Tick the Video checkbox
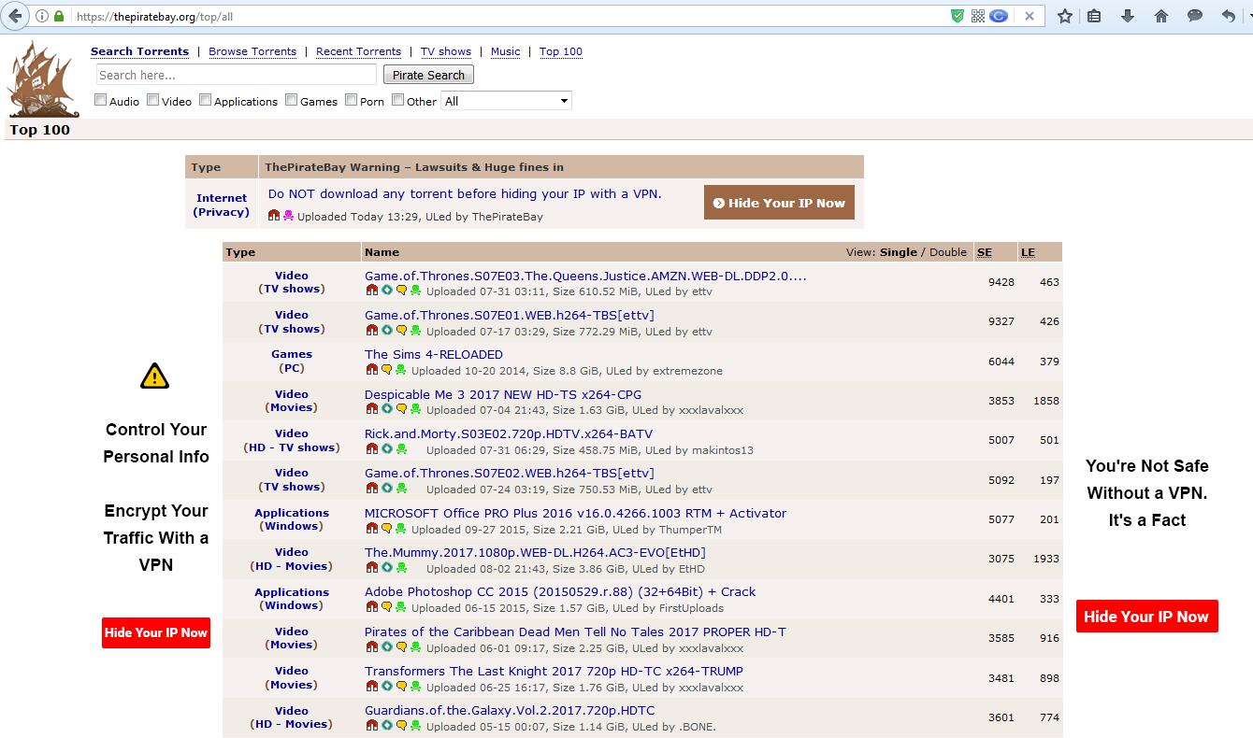 pyautogui.click(x=152, y=100)
